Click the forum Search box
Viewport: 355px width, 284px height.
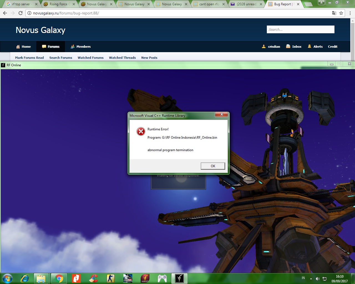(x=300, y=29)
